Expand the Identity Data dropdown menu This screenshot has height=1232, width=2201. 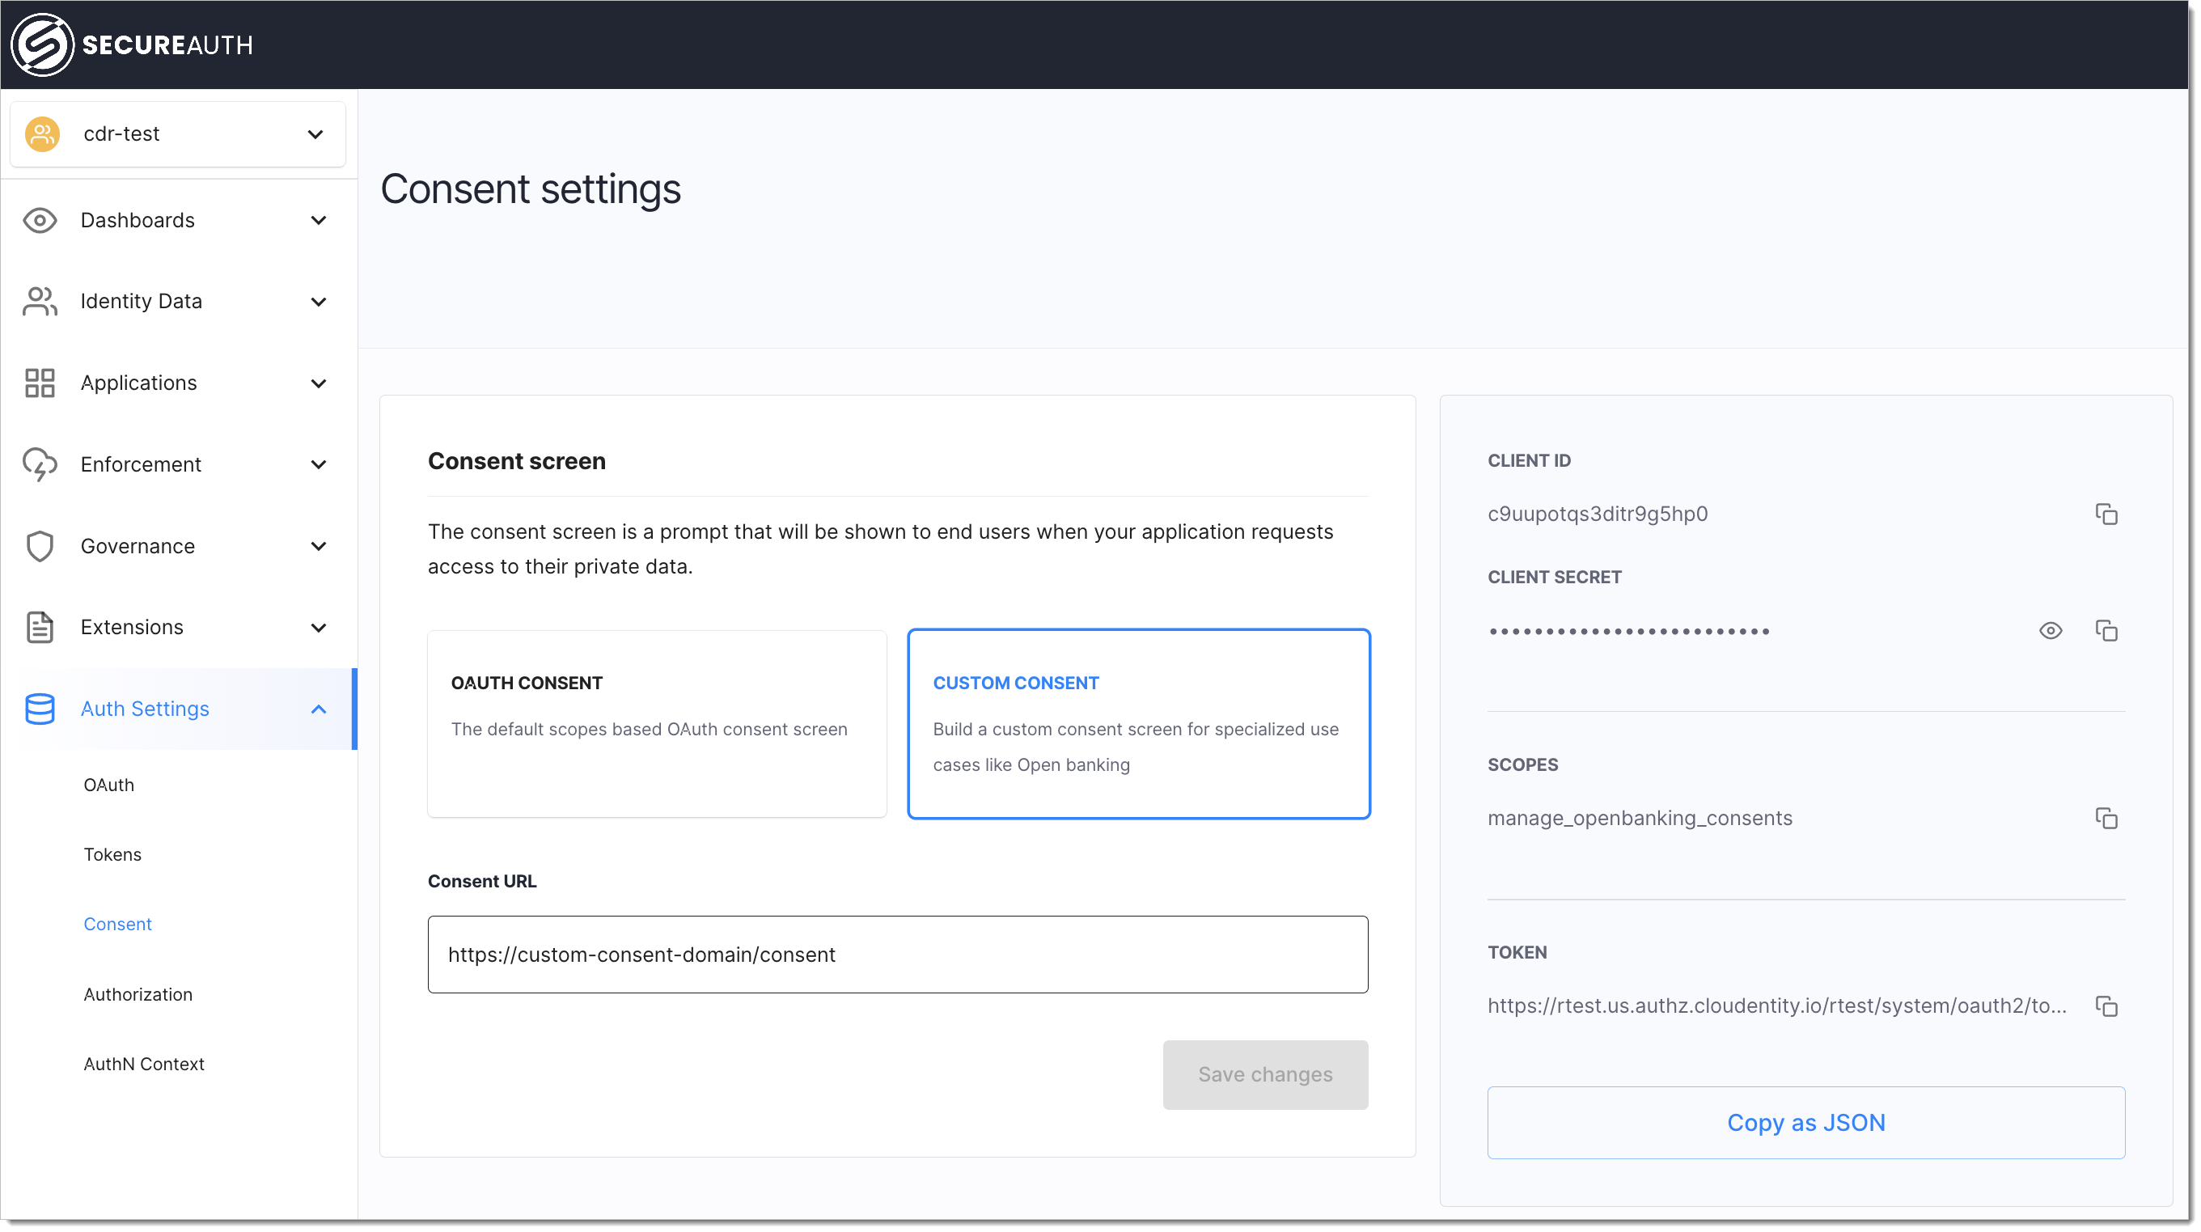point(177,301)
